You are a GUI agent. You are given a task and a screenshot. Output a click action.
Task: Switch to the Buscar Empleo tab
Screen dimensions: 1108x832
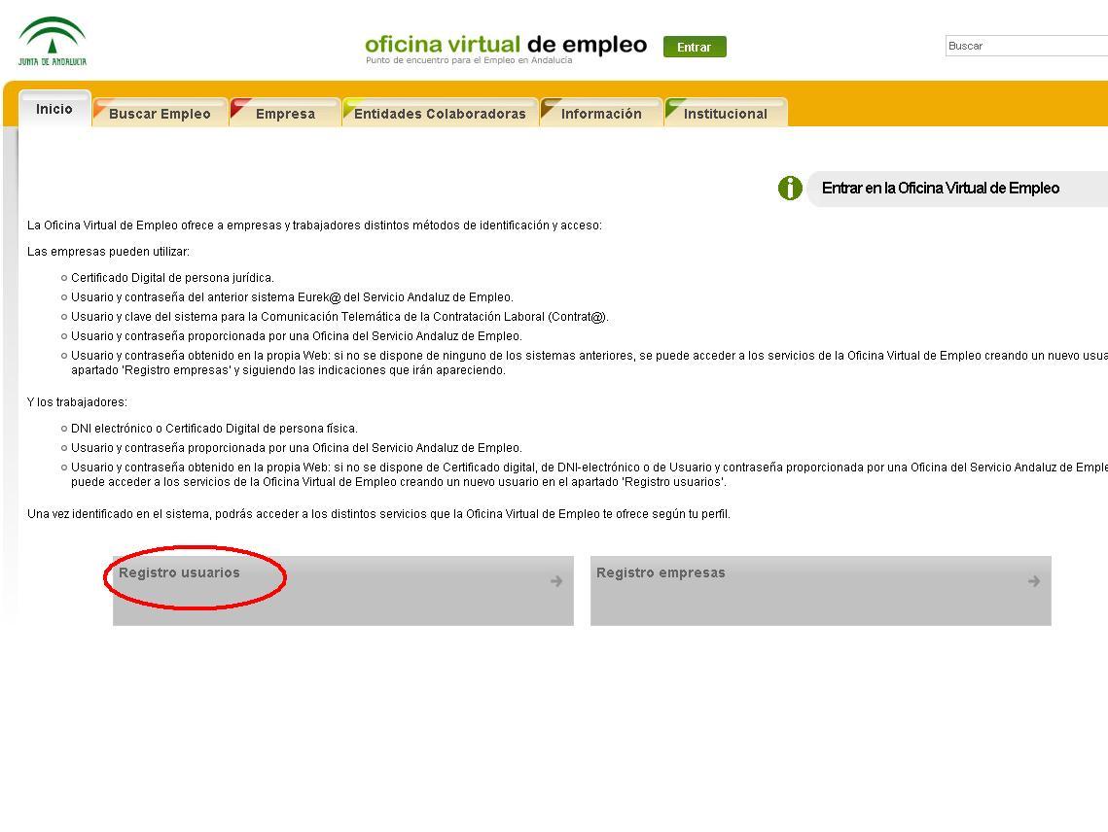click(x=160, y=113)
